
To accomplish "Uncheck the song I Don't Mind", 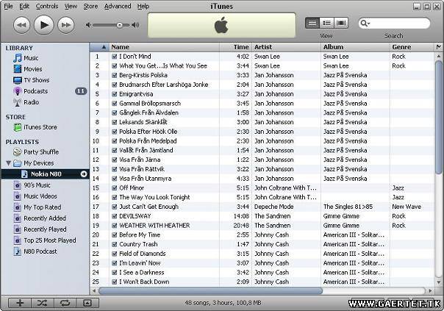I will tap(114, 57).
